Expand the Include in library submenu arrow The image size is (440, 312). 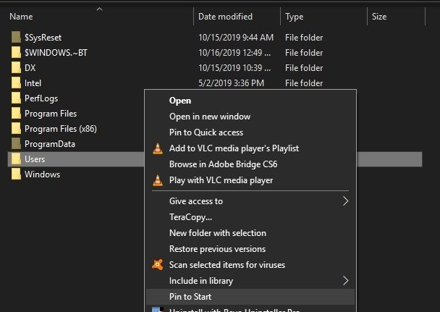tap(345, 281)
